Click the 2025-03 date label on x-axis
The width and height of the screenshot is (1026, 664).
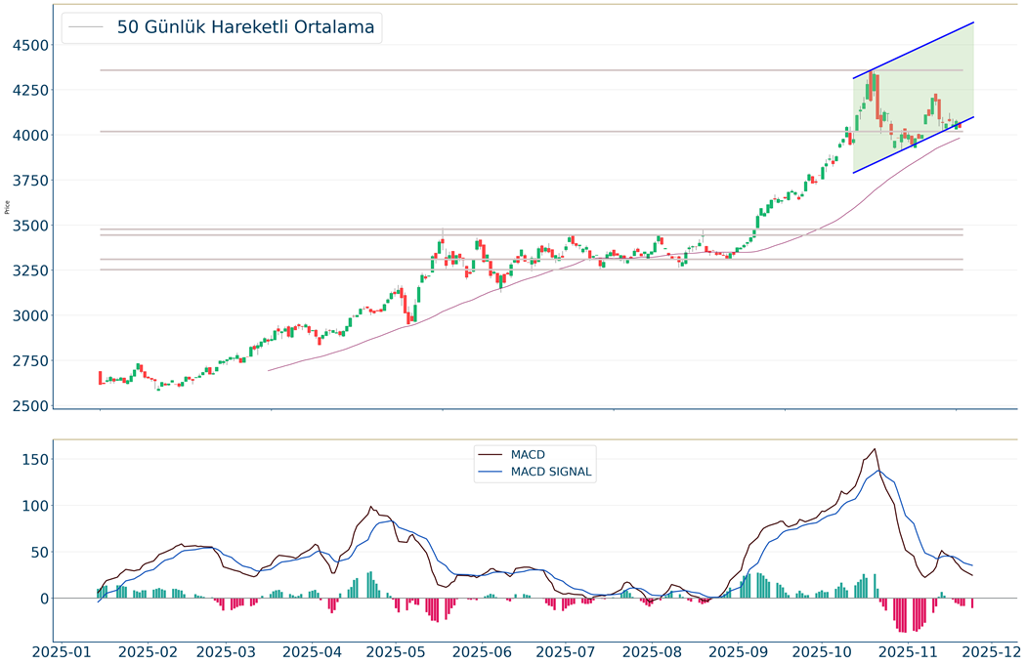tap(233, 651)
